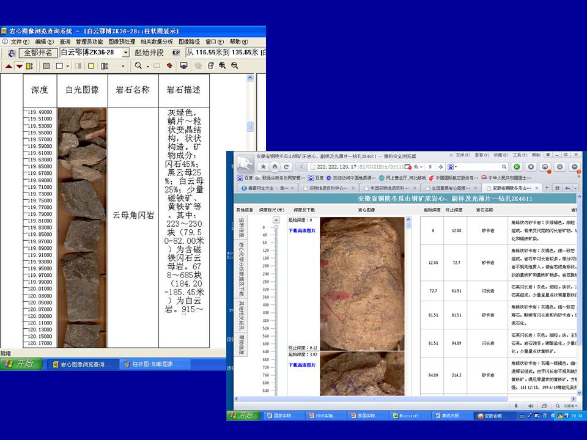The image size is (587, 440).
Task: Click taskbar item 岩心图像浏览查询
Action: [x=83, y=364]
